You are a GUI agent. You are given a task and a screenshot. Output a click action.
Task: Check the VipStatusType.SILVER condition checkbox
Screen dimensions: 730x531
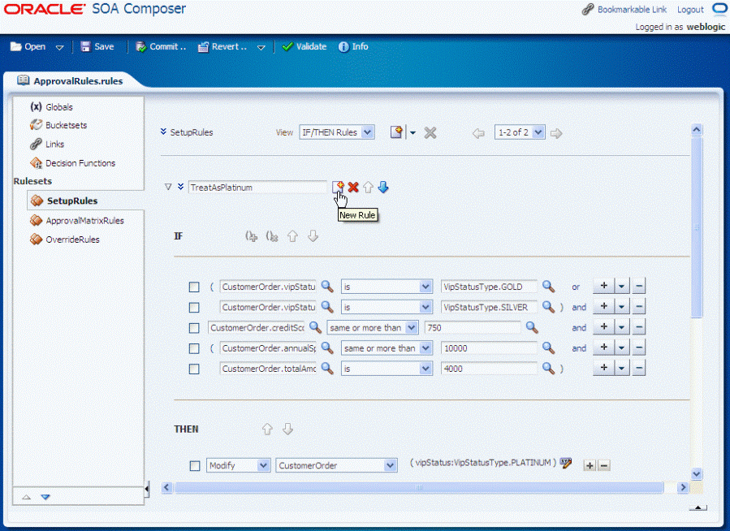coord(194,308)
